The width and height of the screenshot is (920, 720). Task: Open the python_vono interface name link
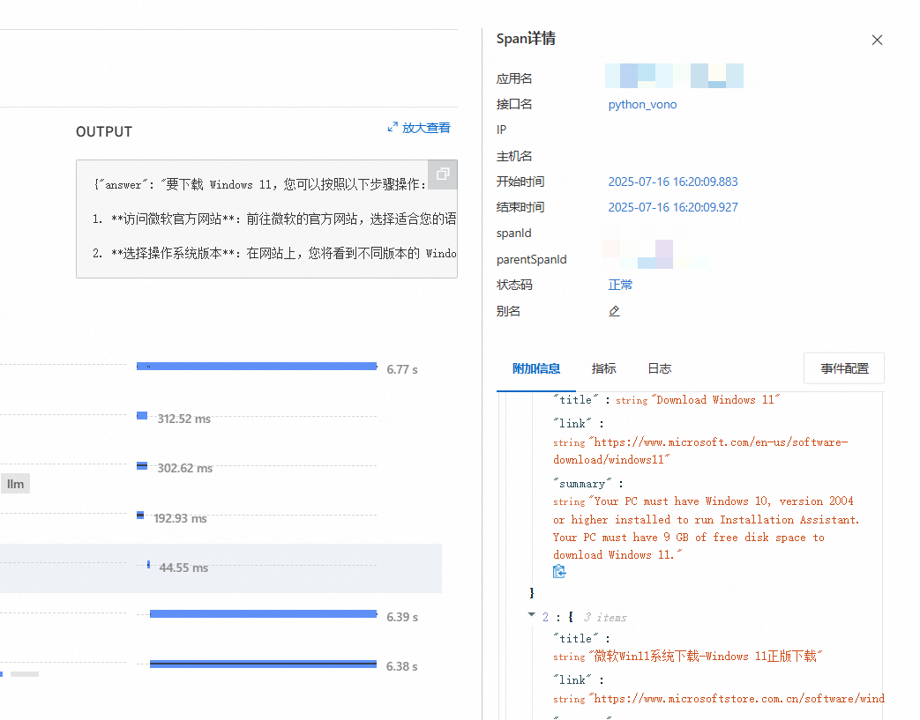[x=642, y=104]
